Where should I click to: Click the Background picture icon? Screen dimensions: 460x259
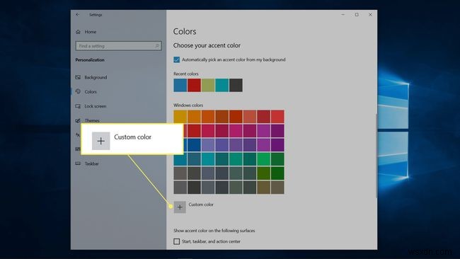click(78, 77)
